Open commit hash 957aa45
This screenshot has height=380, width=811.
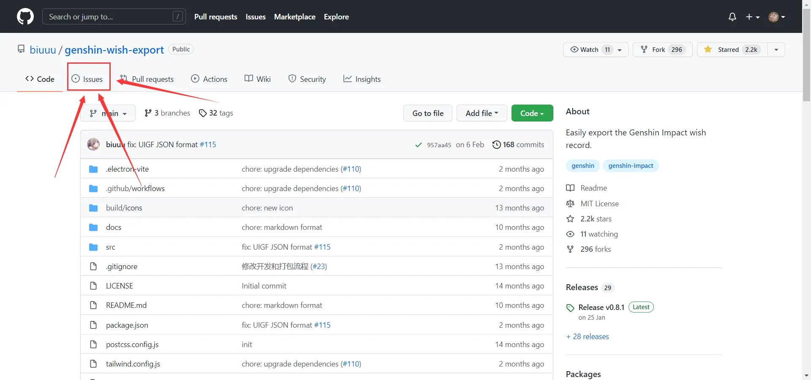coord(439,145)
